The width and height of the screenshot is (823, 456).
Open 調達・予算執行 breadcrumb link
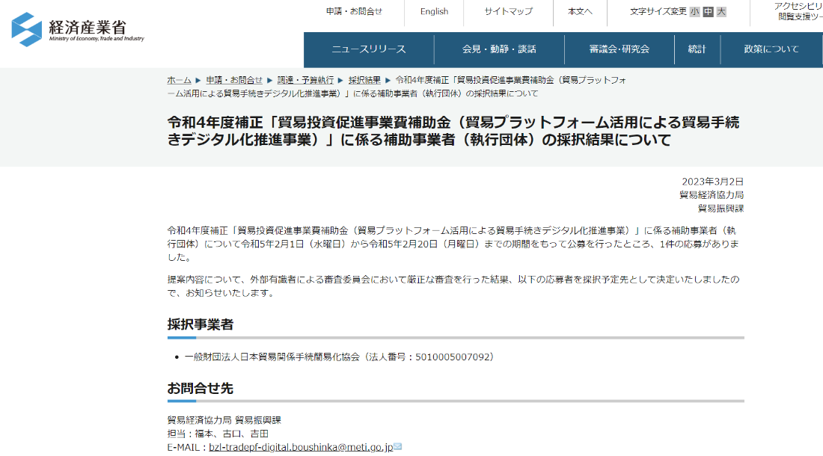[x=305, y=80]
